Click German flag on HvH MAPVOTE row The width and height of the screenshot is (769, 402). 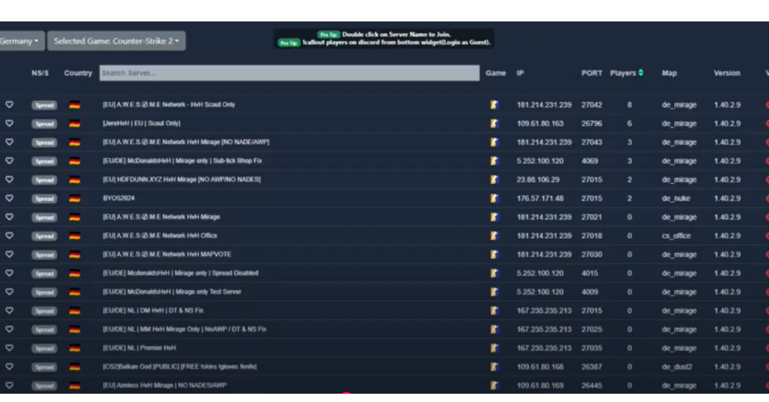tap(75, 255)
